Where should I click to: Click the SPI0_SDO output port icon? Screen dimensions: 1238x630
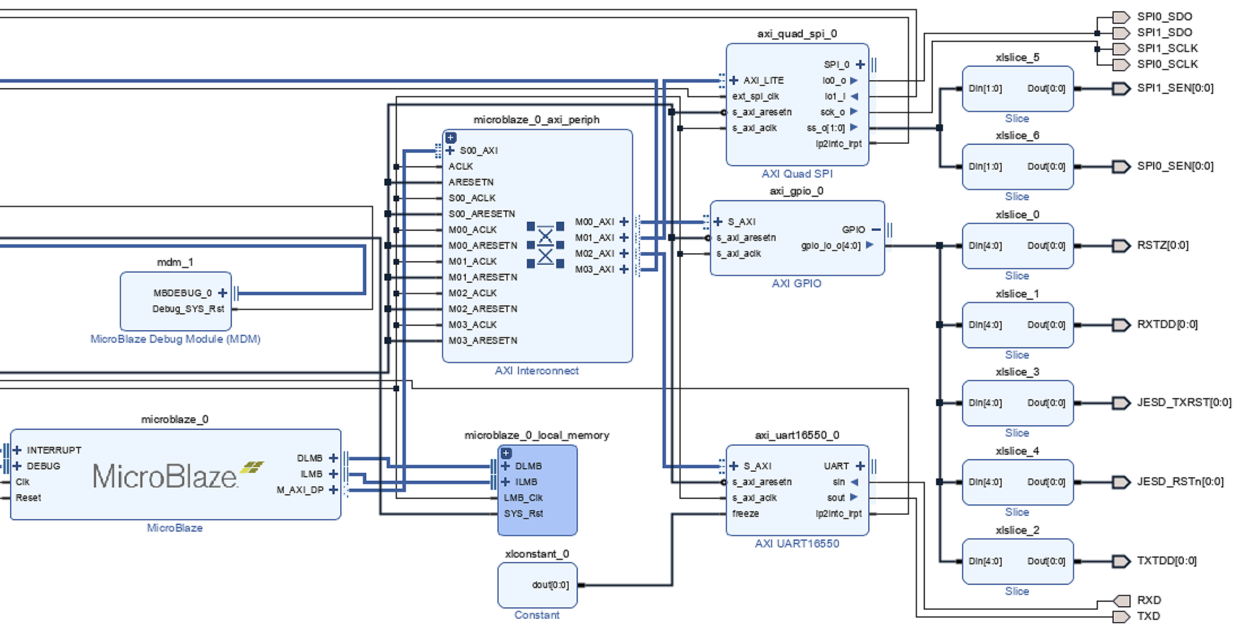tap(1120, 17)
